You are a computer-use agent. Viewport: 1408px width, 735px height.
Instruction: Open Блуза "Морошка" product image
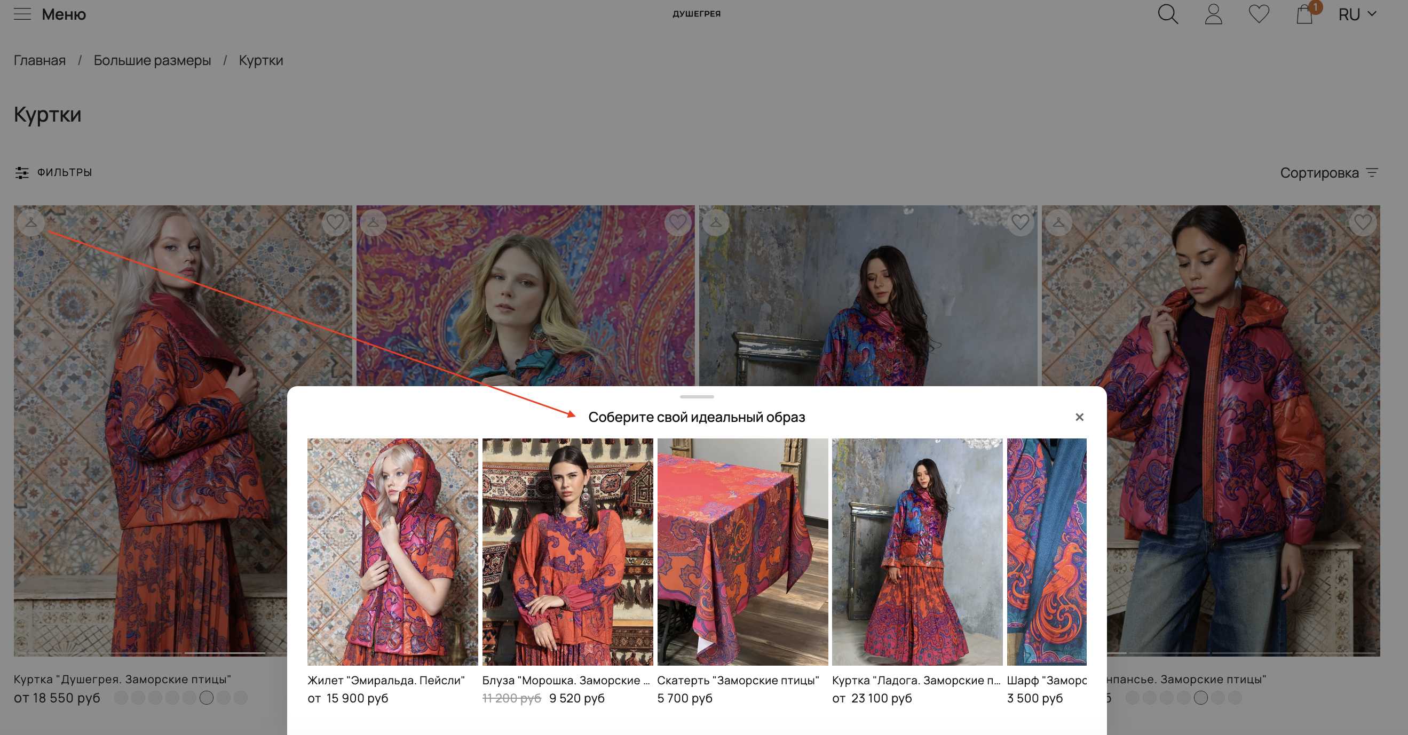(567, 552)
